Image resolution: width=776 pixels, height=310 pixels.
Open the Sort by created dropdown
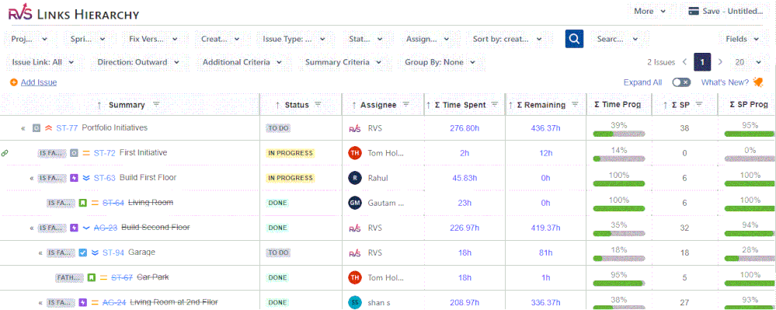[507, 39]
